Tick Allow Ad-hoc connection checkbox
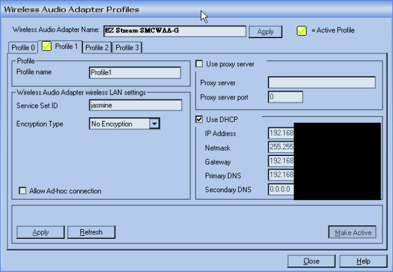This screenshot has height=272, width=393. (23, 191)
